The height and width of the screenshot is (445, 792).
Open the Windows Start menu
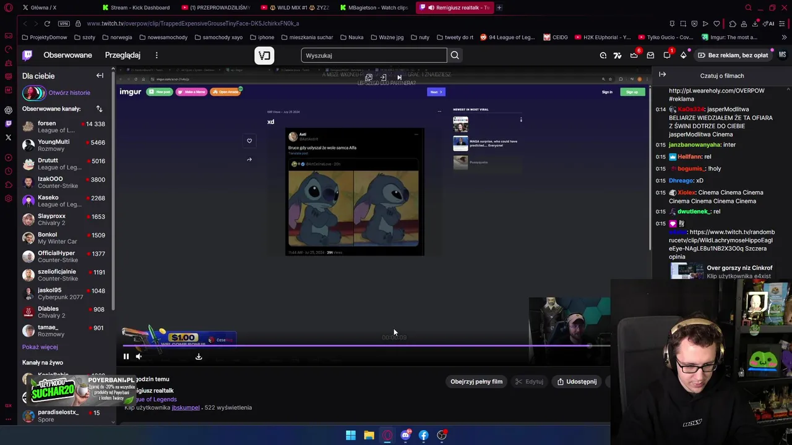tap(351, 435)
